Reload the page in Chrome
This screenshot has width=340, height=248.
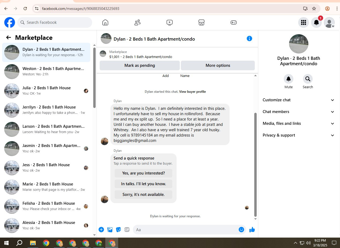coord(25,9)
